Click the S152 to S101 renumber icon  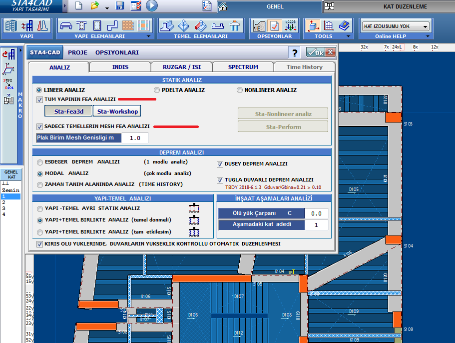click(x=9, y=83)
